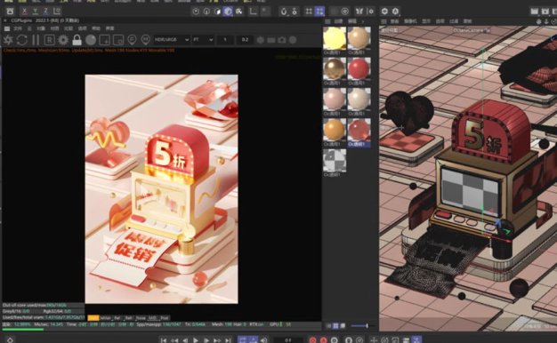
Task: Click the record keyframe red button
Action: coord(312,340)
